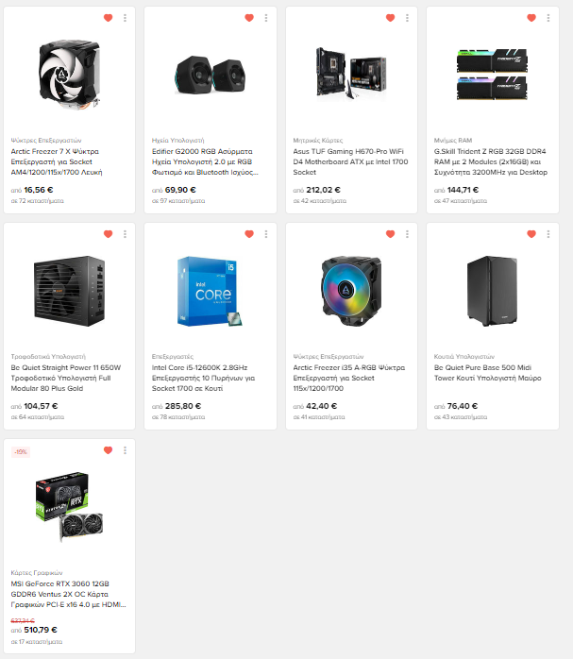Open options menu for G.Skill Trident Z RAM

point(548,18)
